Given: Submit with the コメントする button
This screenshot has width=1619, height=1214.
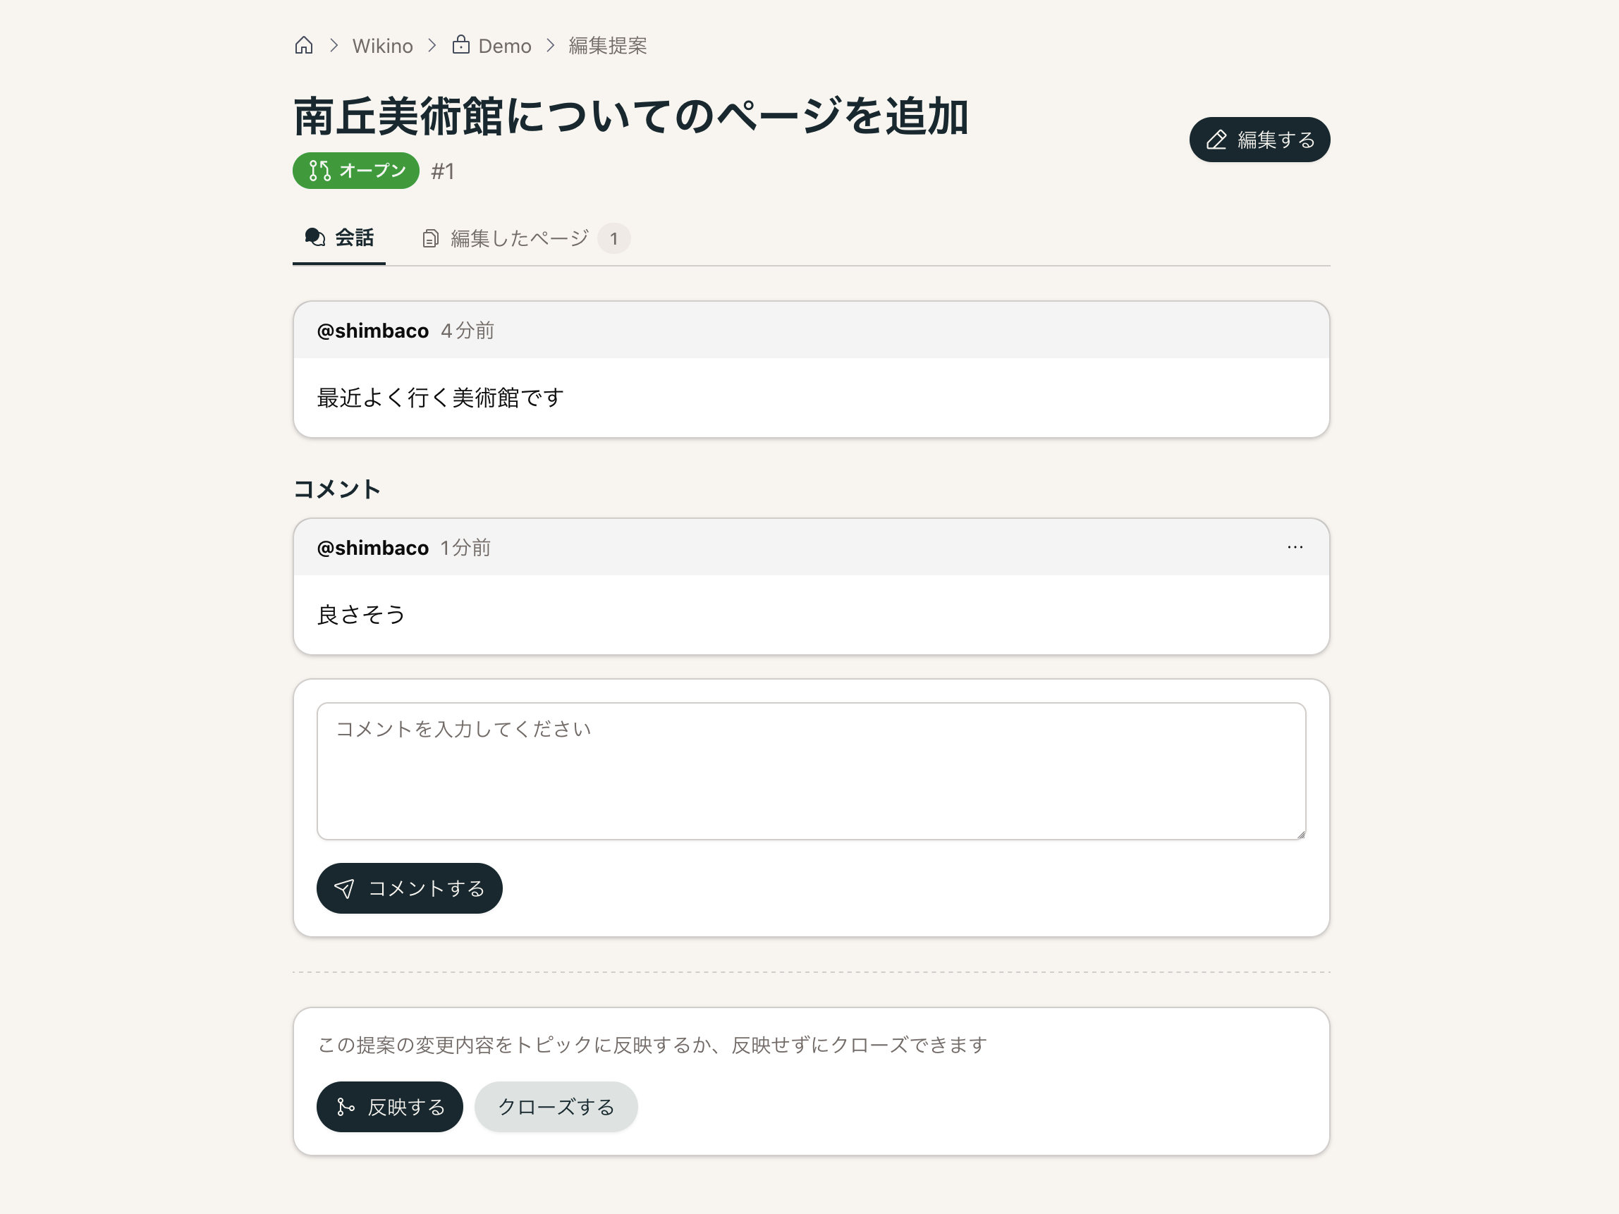Looking at the screenshot, I should tap(409, 888).
